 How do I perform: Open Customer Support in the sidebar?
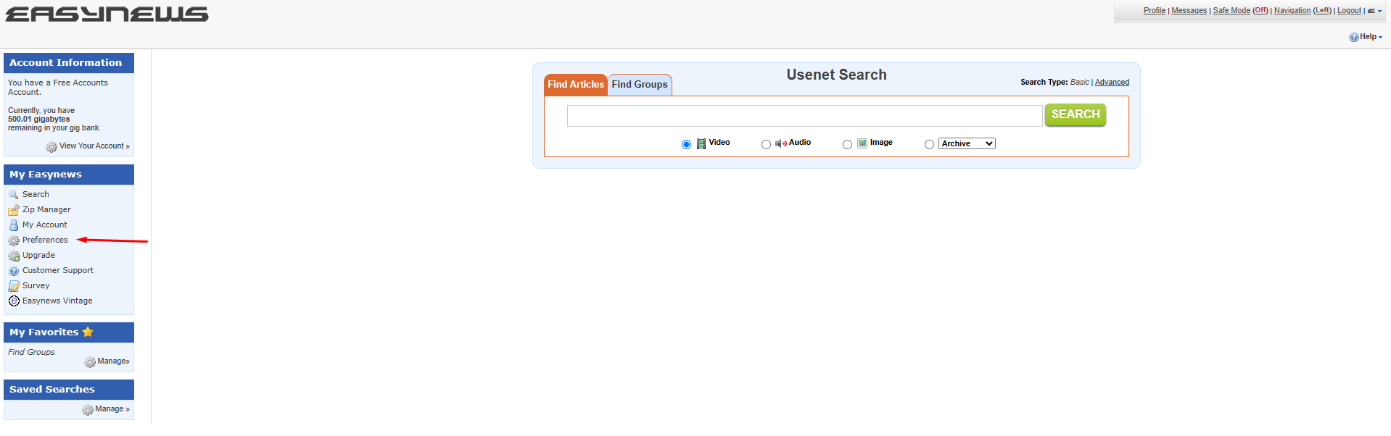coord(58,271)
